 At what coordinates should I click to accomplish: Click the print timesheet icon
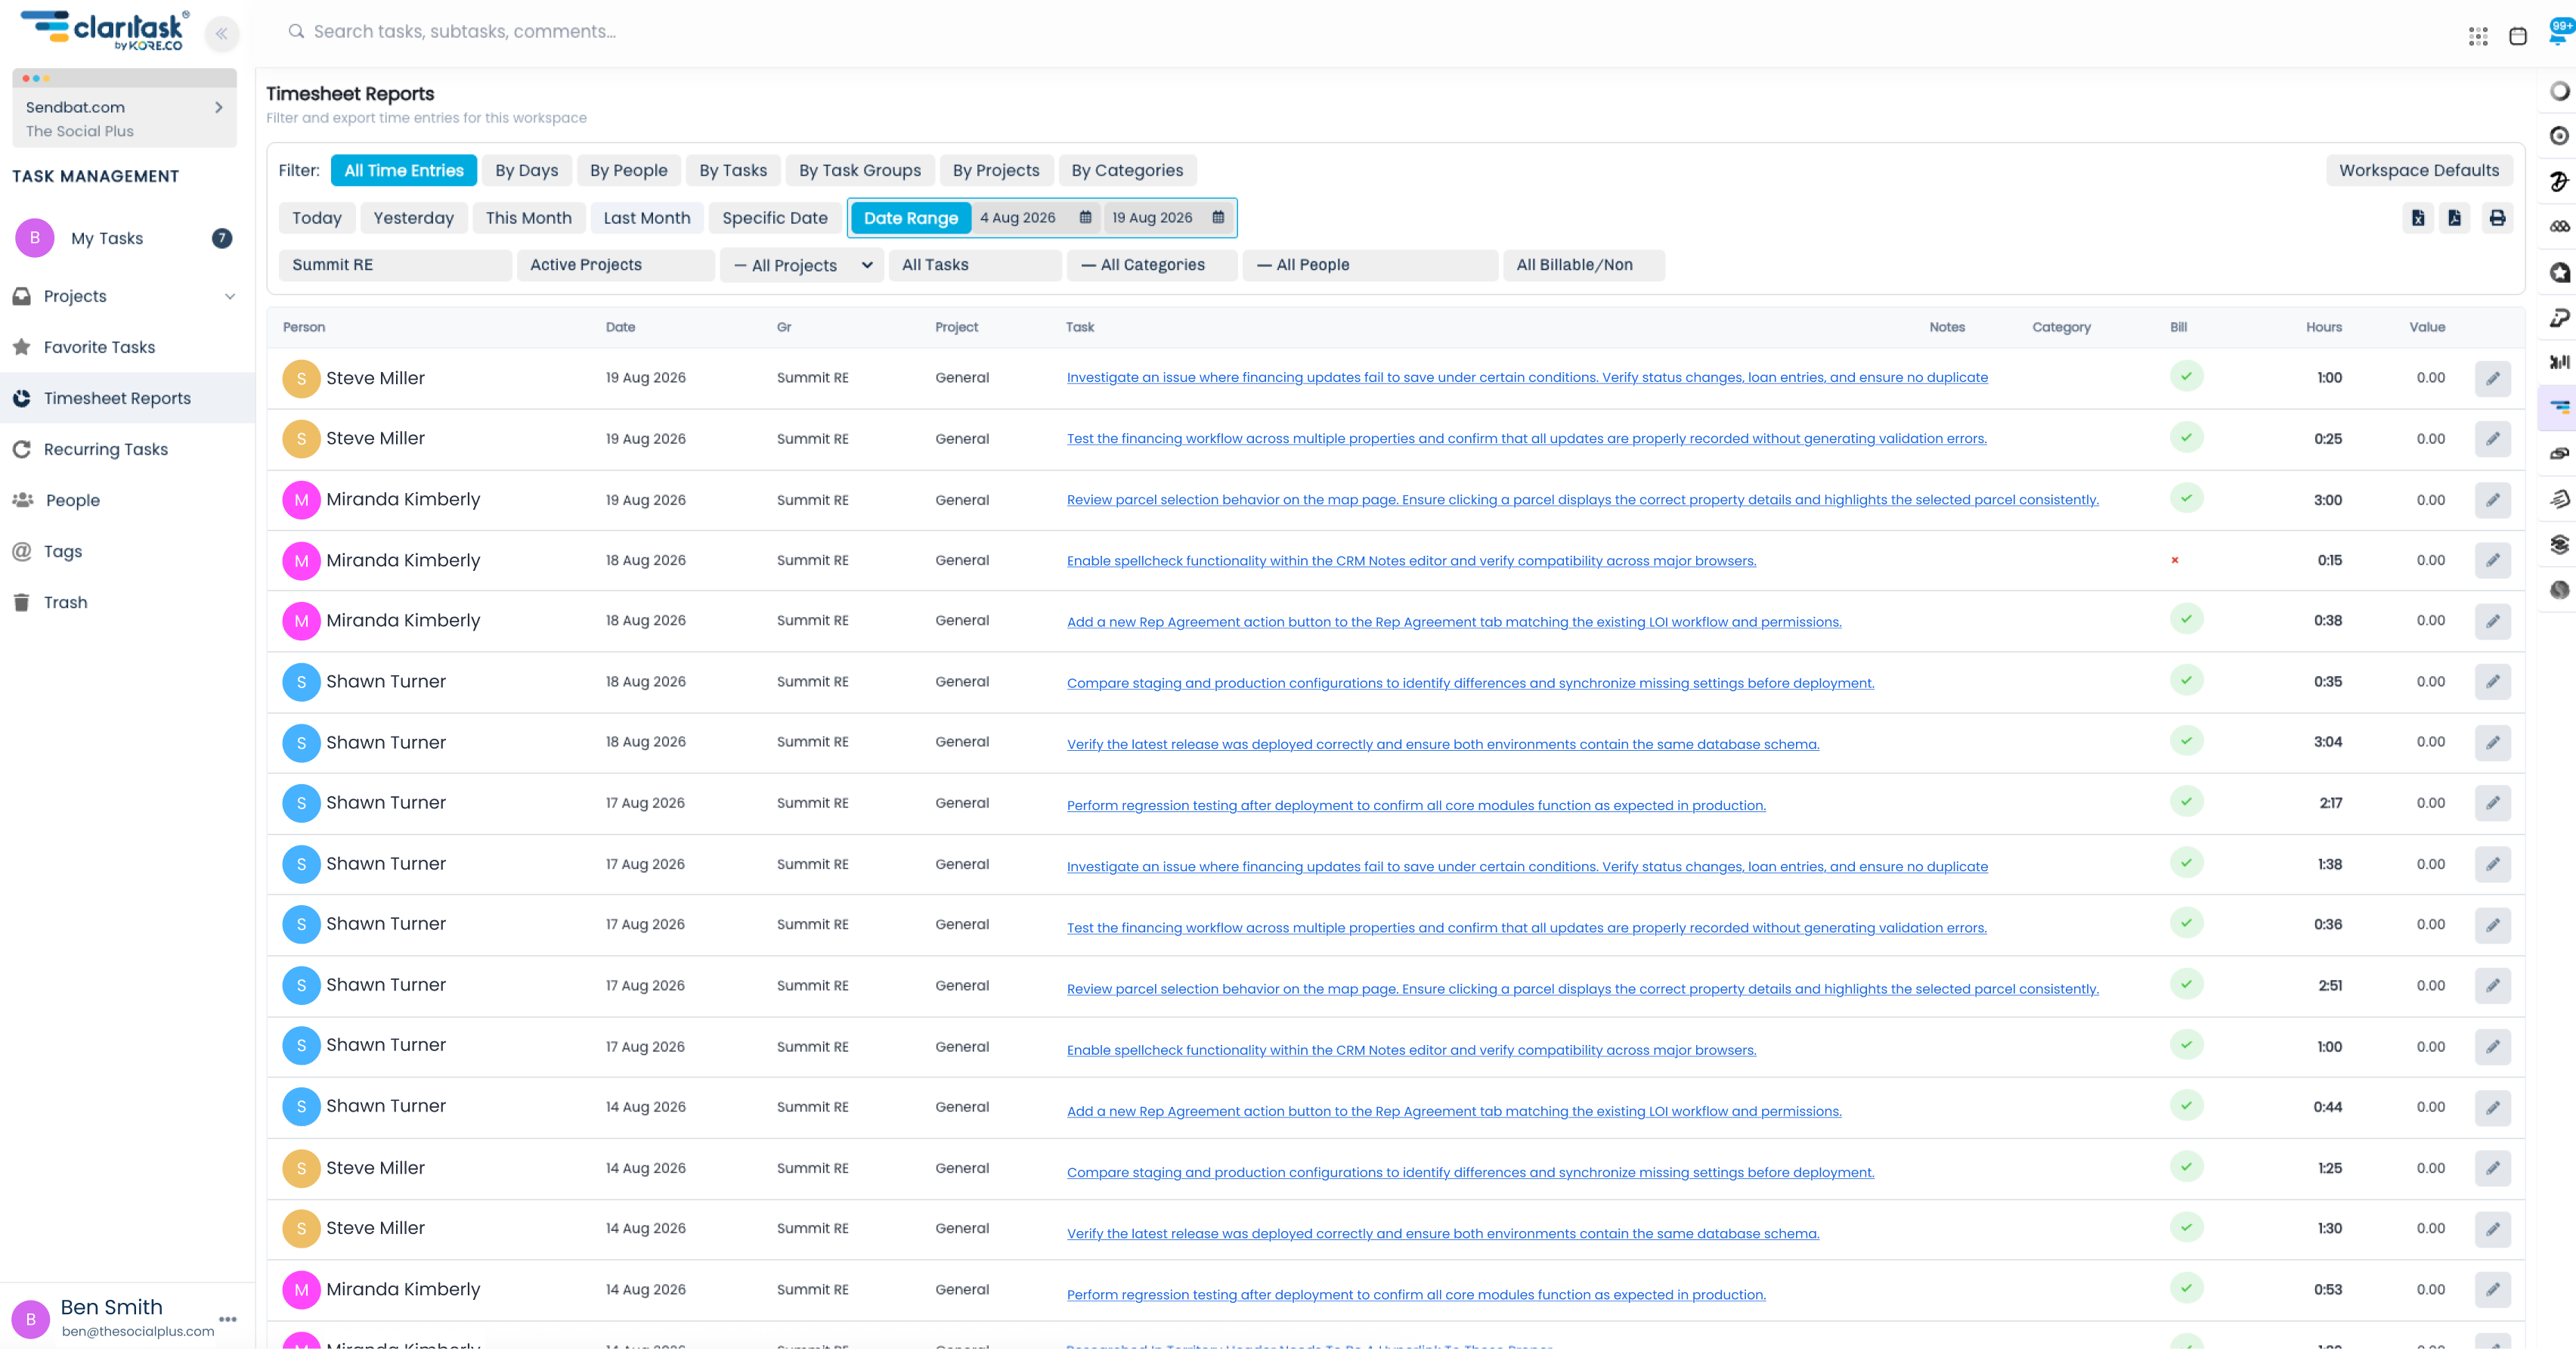(x=2497, y=217)
